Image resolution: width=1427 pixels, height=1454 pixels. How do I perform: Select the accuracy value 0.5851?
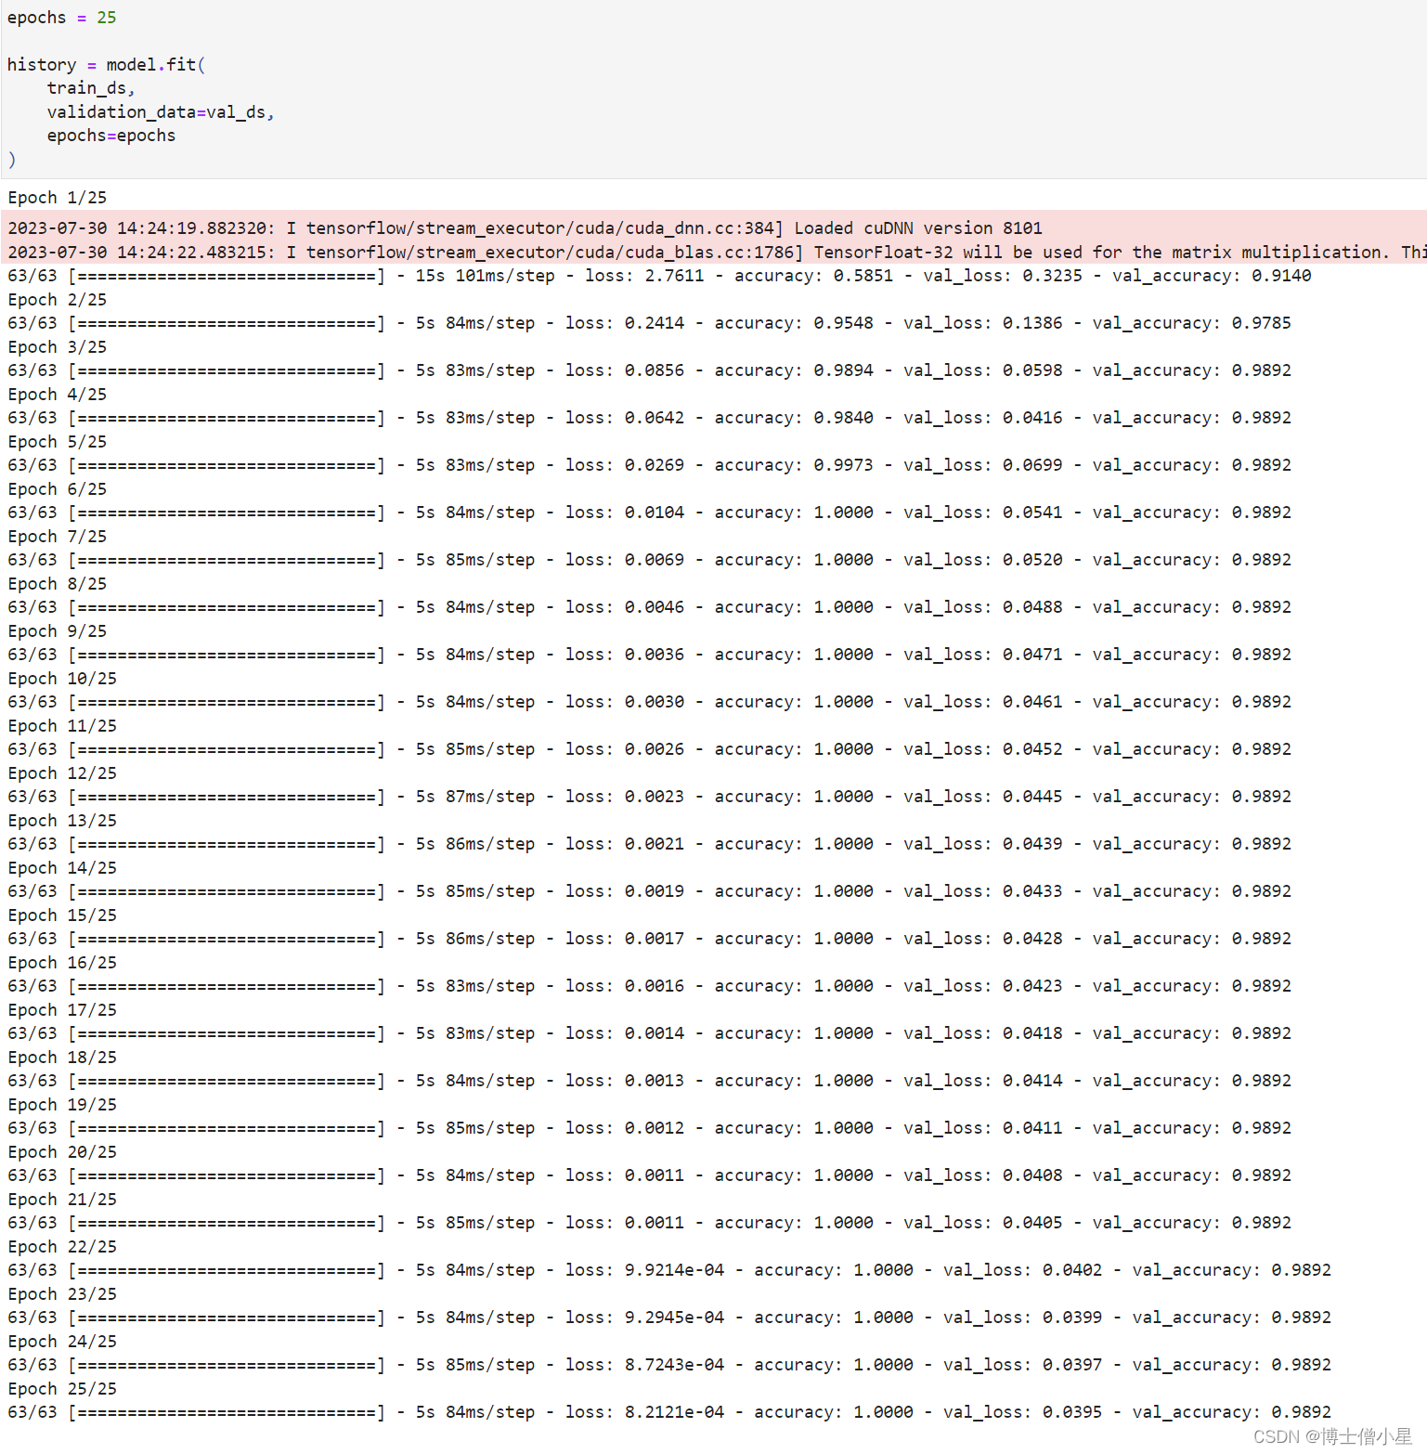863,276
